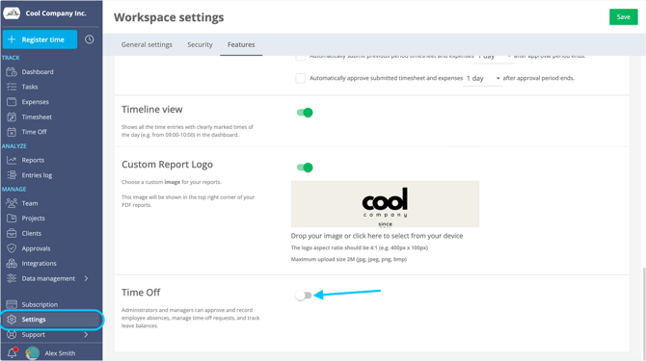Click the green Save button
The width and height of the screenshot is (646, 361).
tap(623, 17)
